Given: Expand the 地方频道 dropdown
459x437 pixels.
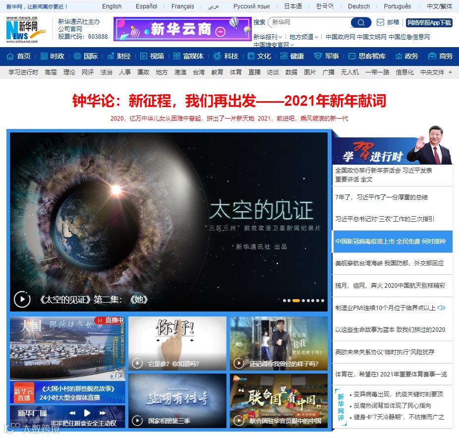Looking at the screenshot, I should click(303, 37).
